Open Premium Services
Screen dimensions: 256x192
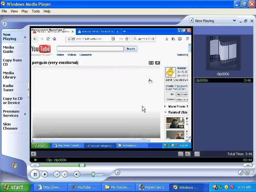11,113
